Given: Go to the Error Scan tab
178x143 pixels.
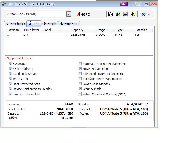Looking at the screenshot, I should pyautogui.click(x=69, y=24).
